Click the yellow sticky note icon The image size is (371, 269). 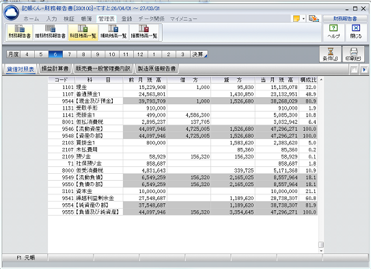[297, 18]
